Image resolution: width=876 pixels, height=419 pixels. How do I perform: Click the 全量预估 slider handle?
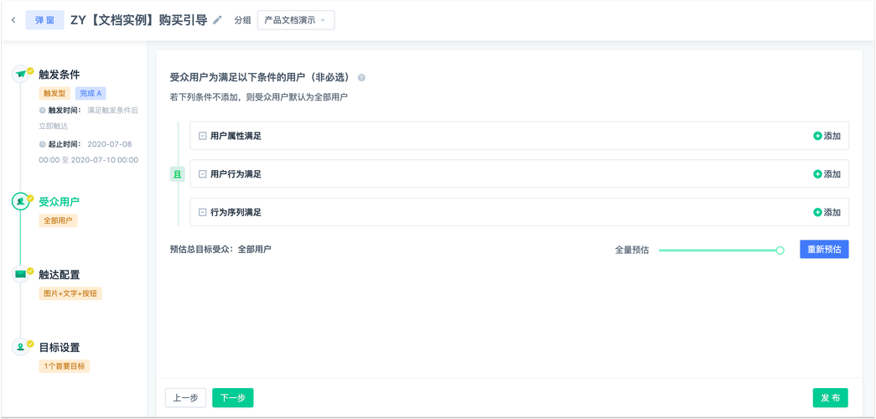click(x=780, y=251)
